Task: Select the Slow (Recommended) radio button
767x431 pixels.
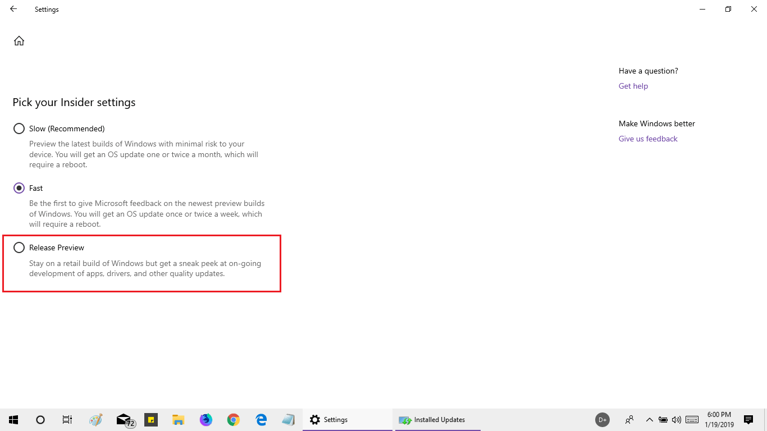Action: click(19, 129)
